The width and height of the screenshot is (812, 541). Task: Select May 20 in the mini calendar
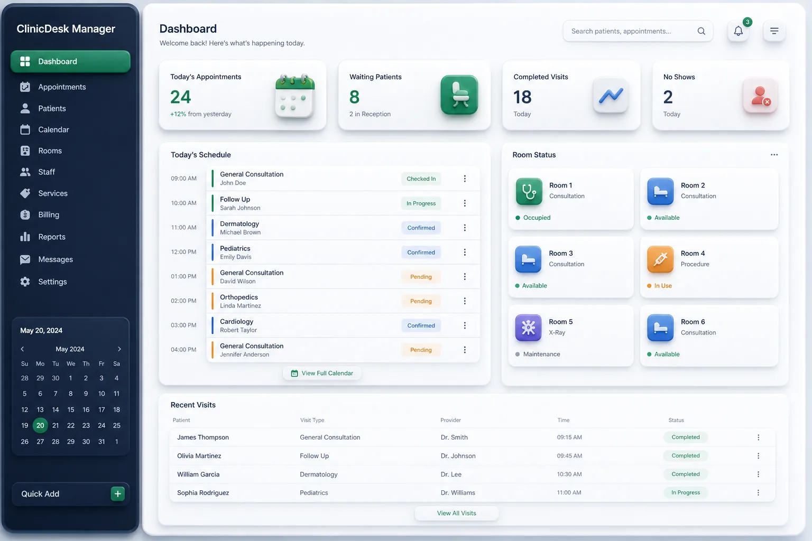click(x=40, y=425)
